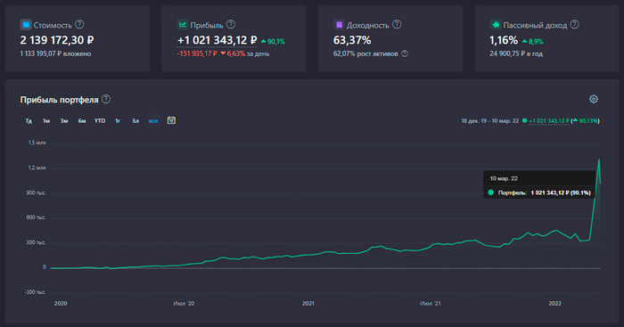Select the 5л time range
This screenshot has height=327, width=624.
pyautogui.click(x=135, y=121)
